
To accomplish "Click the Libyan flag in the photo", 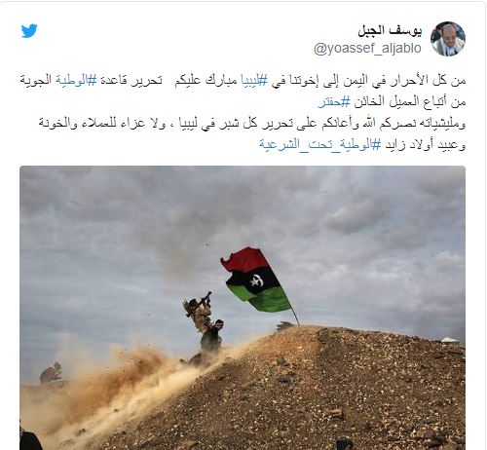I will 256,281.
